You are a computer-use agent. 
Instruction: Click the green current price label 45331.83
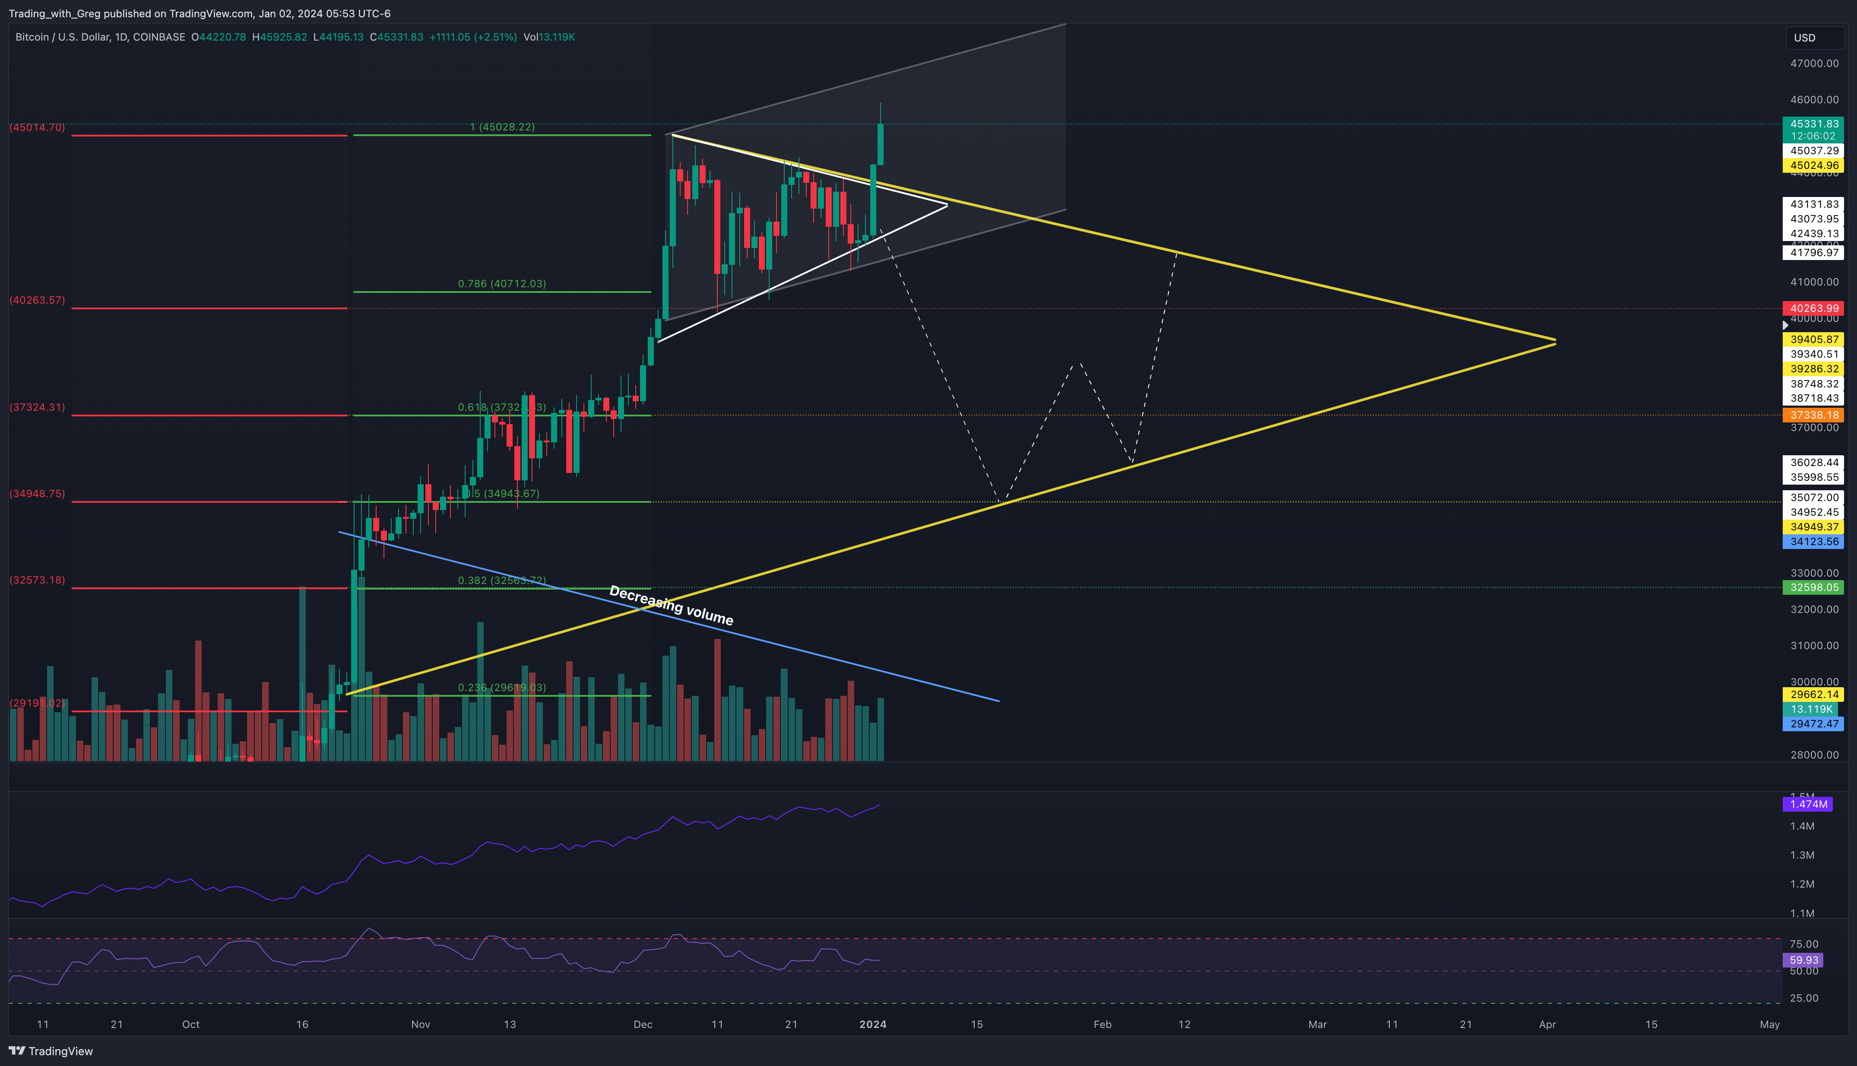1813,124
